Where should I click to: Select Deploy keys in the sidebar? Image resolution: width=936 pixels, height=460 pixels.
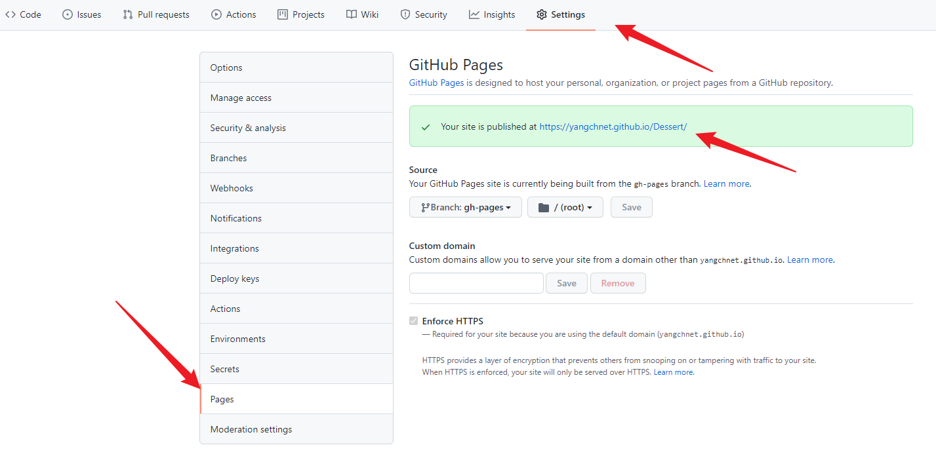[x=296, y=278]
